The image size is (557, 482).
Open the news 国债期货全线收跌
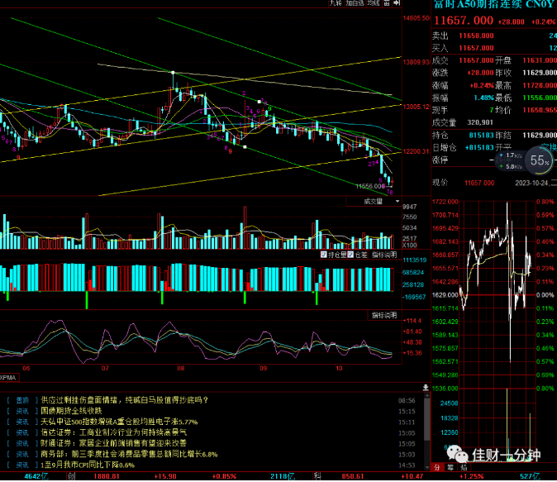coord(71,411)
